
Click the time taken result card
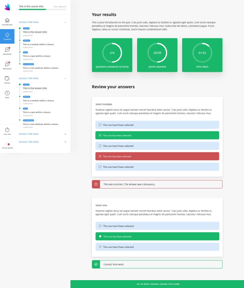click(x=202, y=55)
